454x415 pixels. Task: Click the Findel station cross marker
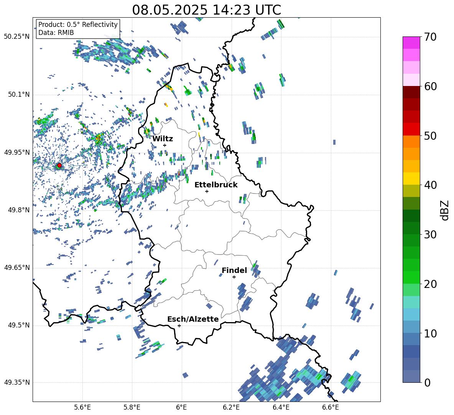(234, 277)
